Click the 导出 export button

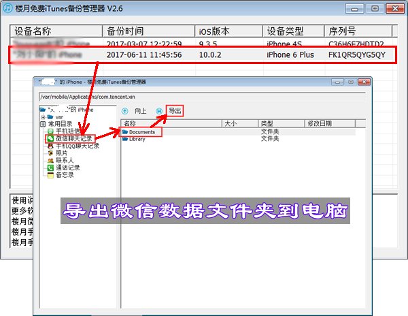[x=175, y=111]
